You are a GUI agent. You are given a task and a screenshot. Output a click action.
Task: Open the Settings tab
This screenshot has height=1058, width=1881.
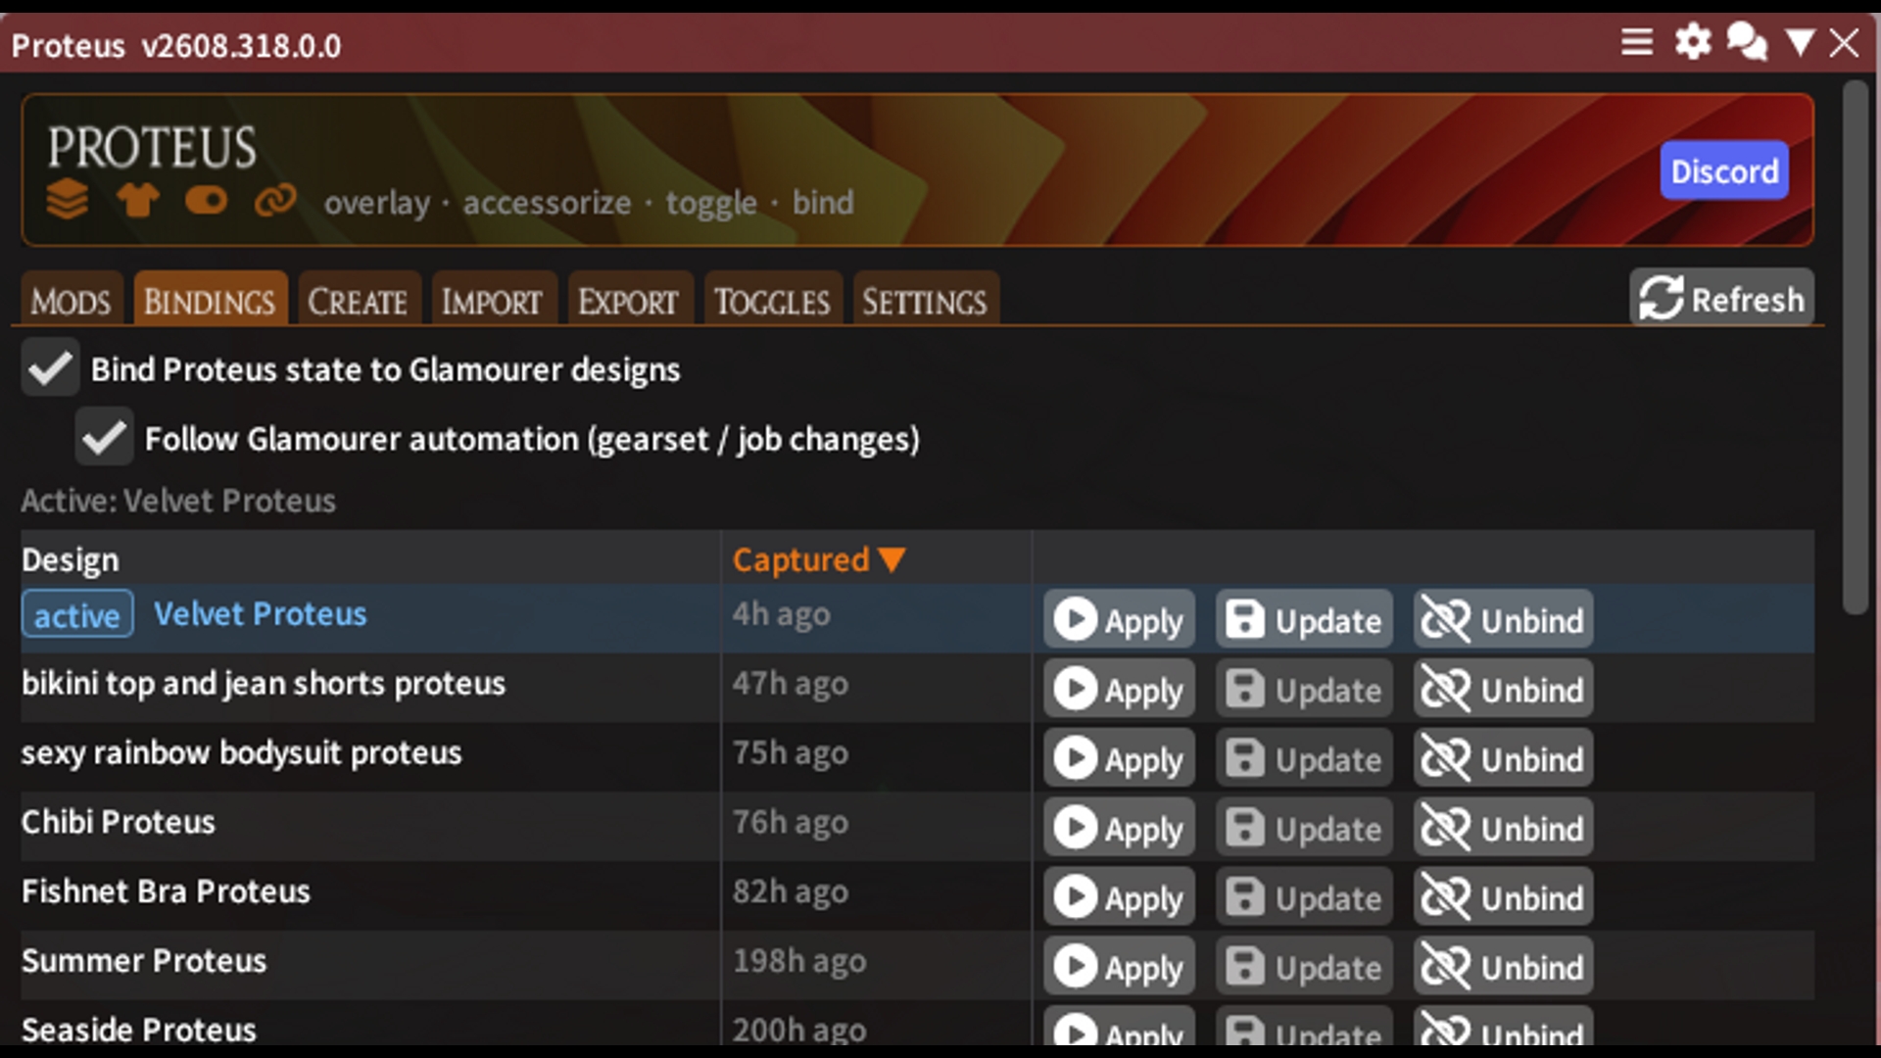(x=925, y=300)
